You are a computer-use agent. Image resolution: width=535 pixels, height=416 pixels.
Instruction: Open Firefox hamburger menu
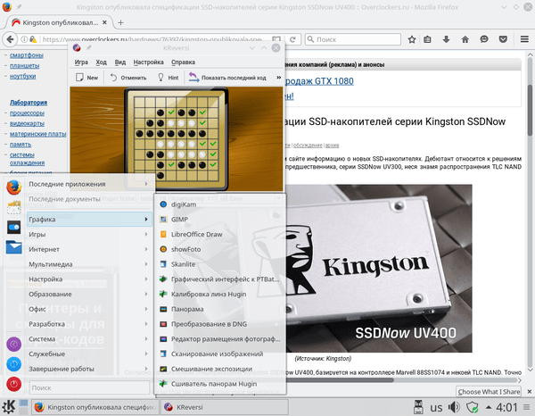pyautogui.click(x=523, y=39)
